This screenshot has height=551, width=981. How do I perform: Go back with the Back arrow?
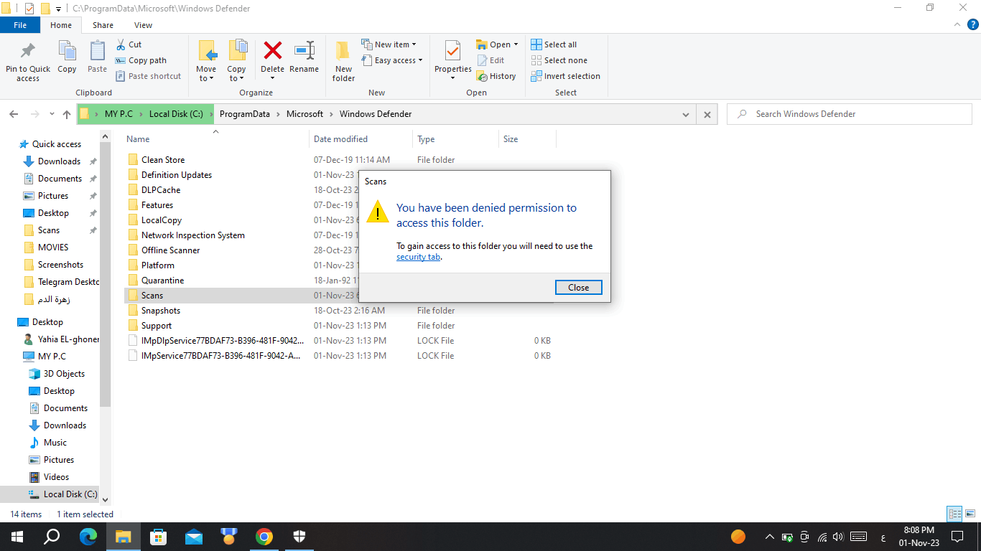tap(13, 114)
